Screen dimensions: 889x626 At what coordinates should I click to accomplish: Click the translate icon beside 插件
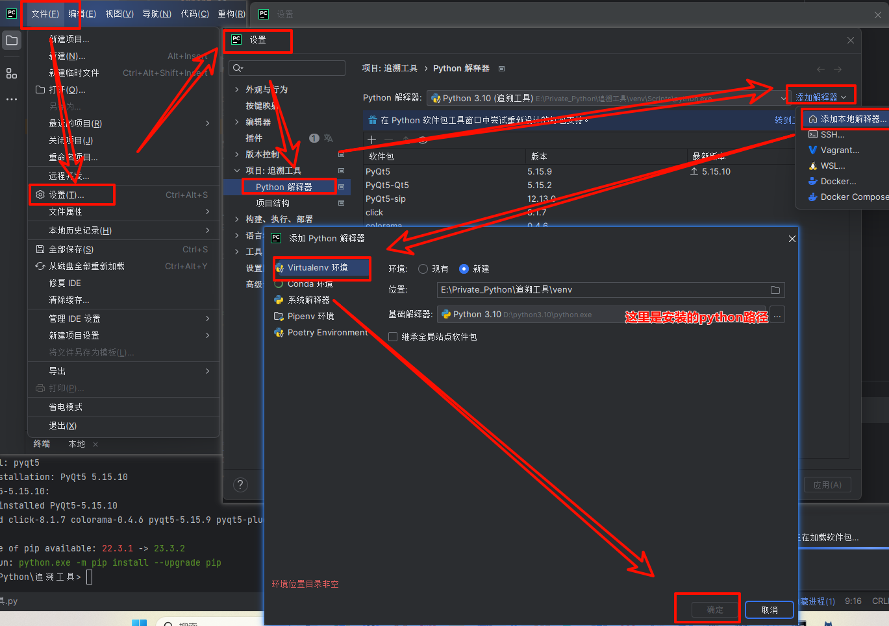329,138
